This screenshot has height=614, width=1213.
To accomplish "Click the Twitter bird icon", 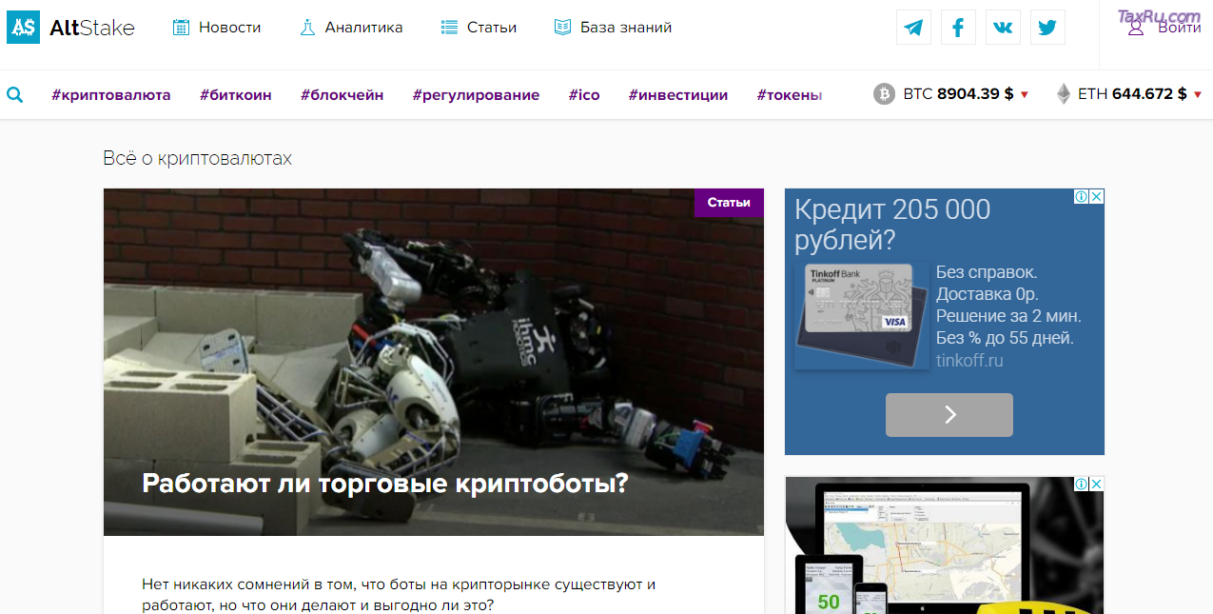I will click(1047, 27).
